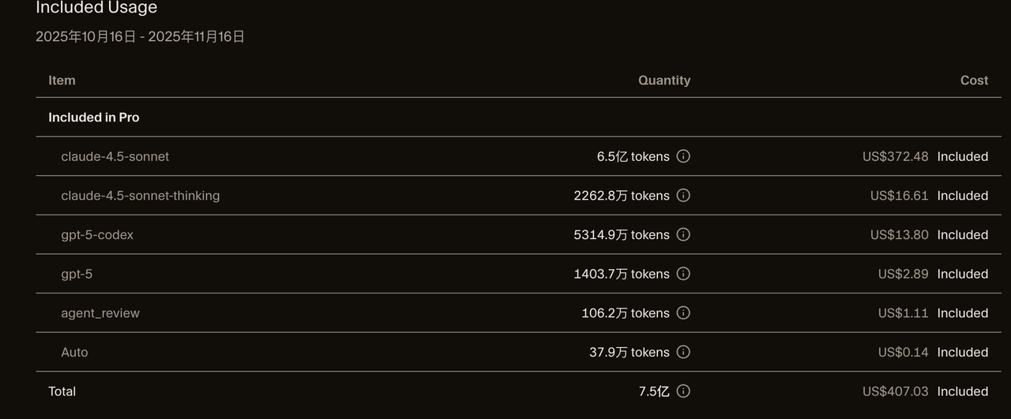Show token details for gpt-5 row
Image resolution: width=1011 pixels, height=419 pixels.
684,274
